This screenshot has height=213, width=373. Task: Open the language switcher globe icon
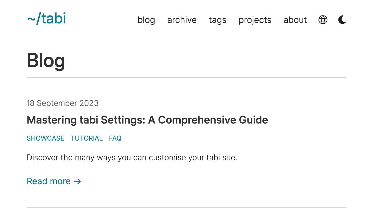click(323, 20)
